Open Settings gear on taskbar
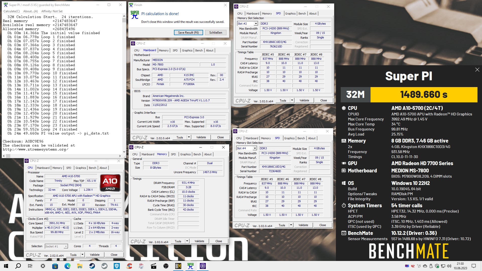The width and height of the screenshot is (482, 271). coord(43,266)
